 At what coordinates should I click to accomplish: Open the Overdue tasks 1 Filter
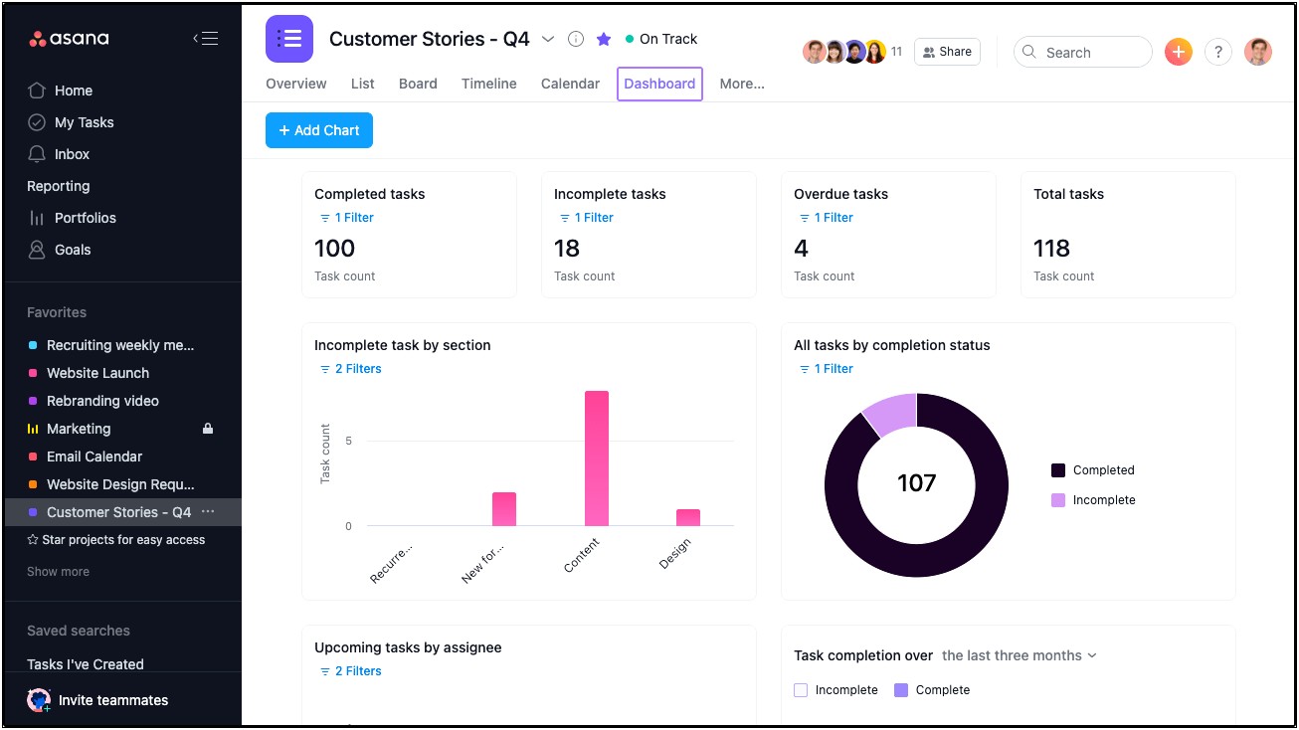826,218
